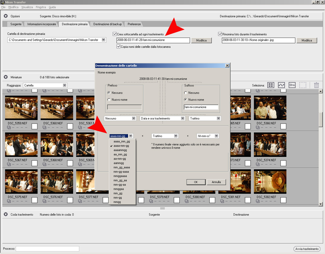Toggle Copia nomi delle cartelle dalla fotocamera

(x=118, y=47)
